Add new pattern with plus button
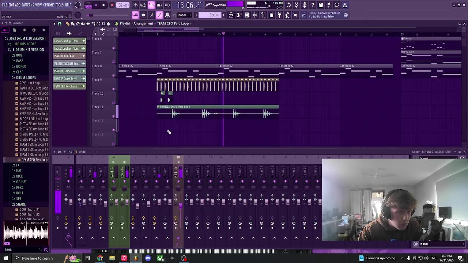The image size is (468, 263). [224, 15]
